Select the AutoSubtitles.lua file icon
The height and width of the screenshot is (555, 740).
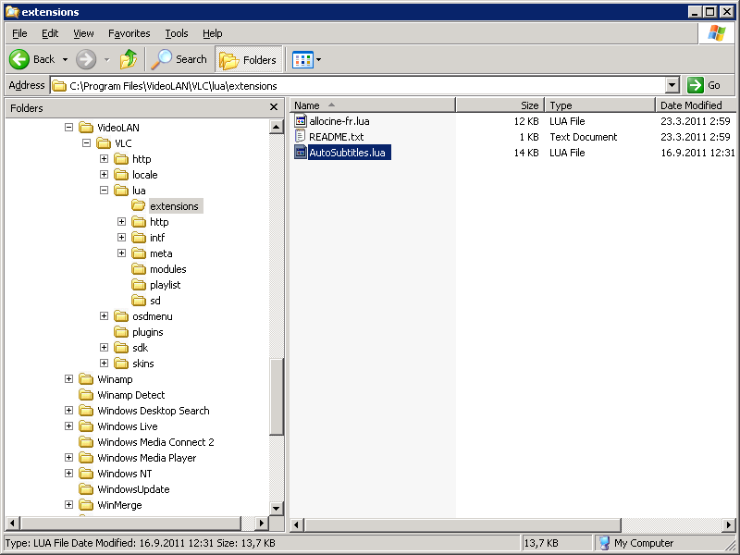(x=300, y=152)
